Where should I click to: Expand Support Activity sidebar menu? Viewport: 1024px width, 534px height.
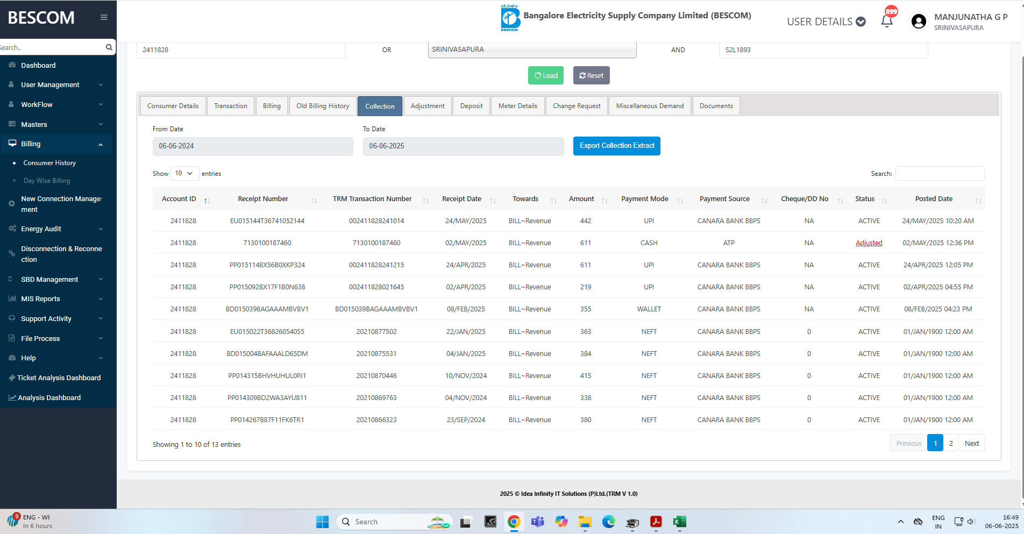56,318
